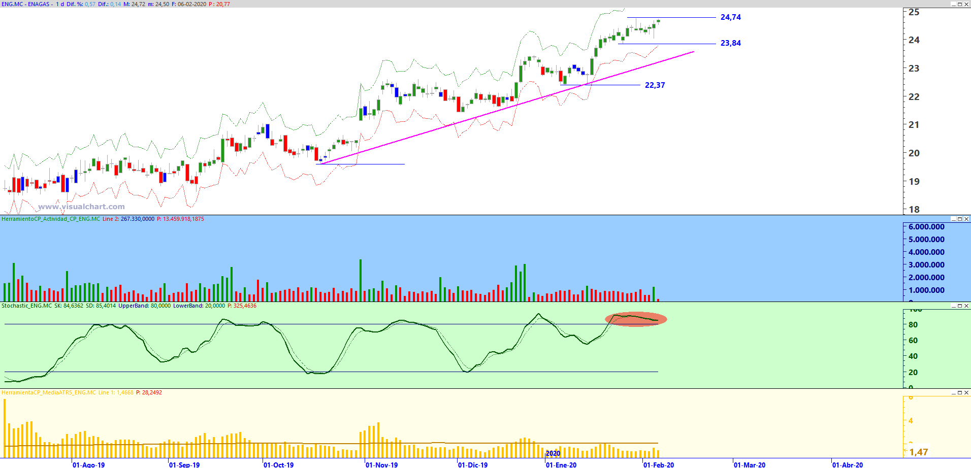The image size is (971, 468).
Task: Click the 01-Mar-20 date label
Action: pyautogui.click(x=750, y=464)
